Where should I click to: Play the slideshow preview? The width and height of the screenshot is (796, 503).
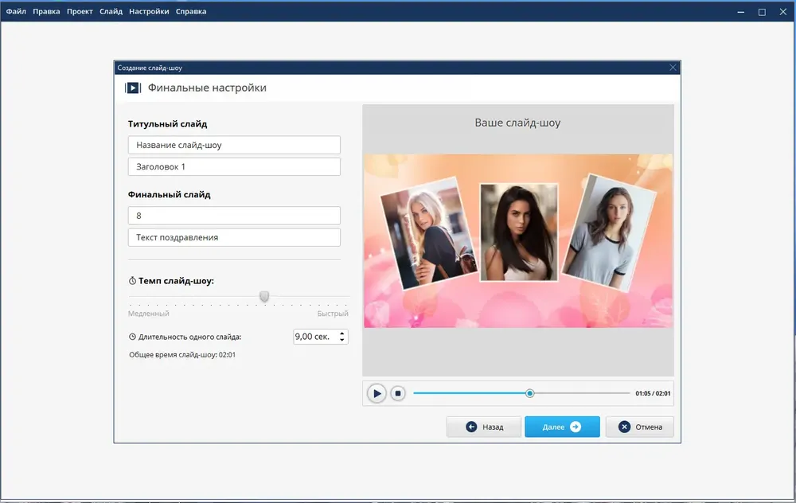(x=377, y=393)
